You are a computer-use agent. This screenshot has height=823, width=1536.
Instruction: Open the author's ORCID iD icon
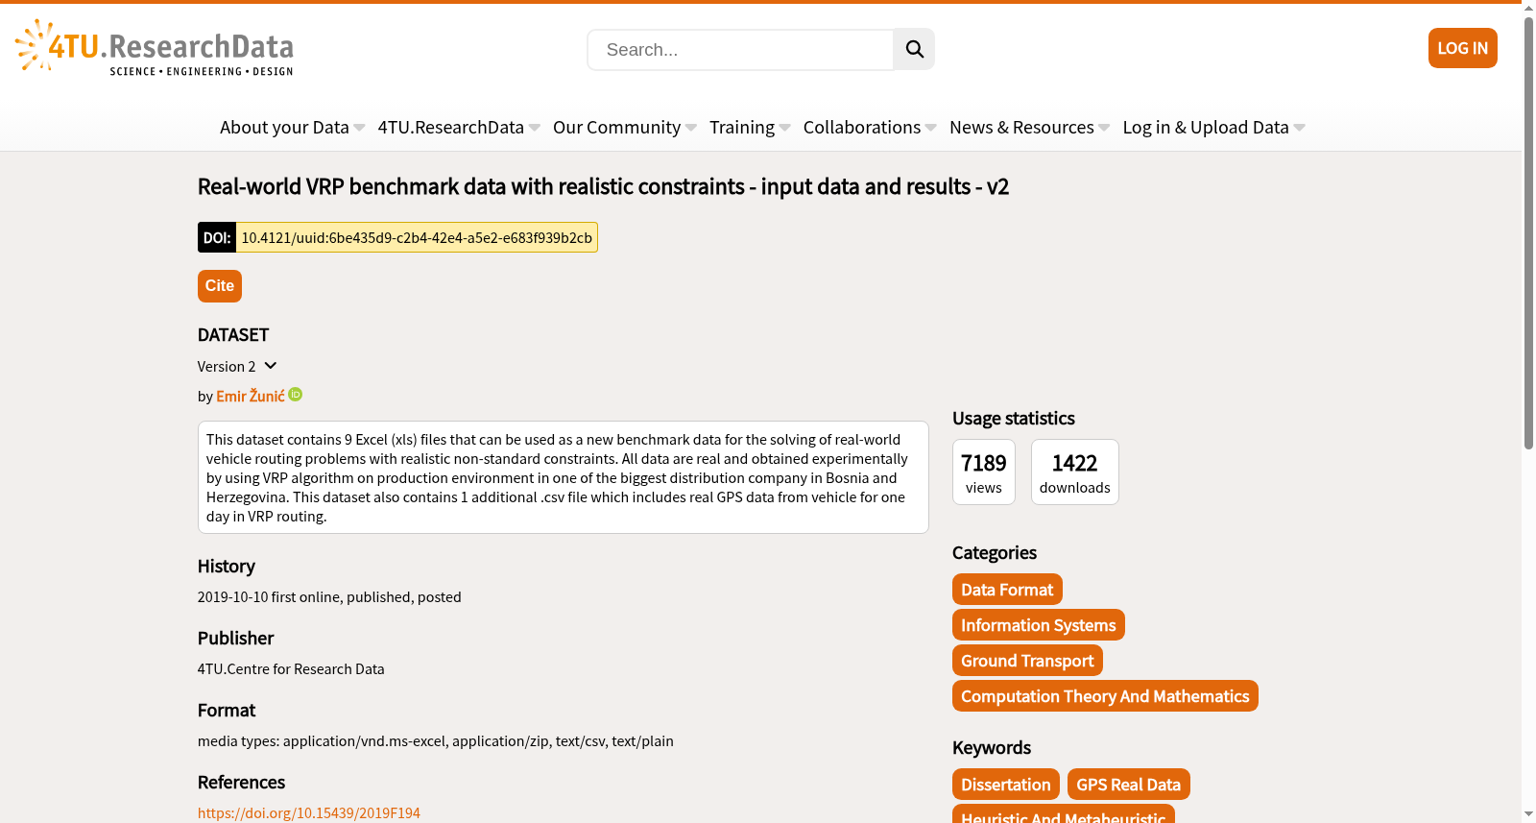(x=296, y=394)
